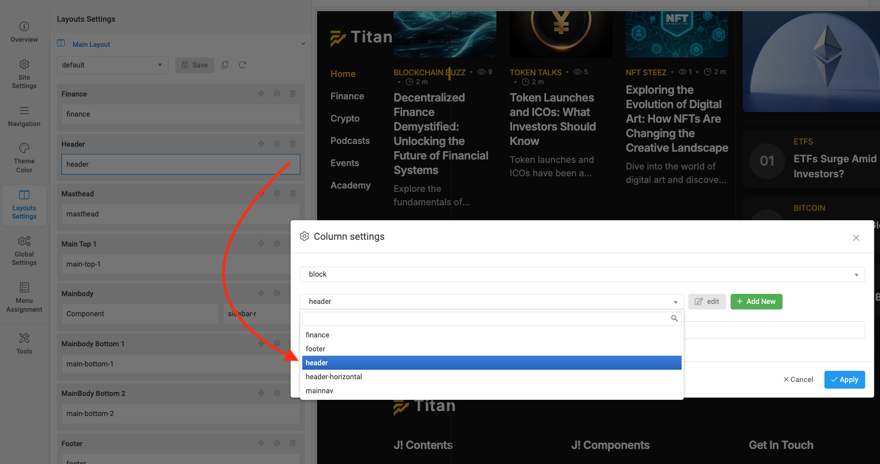Open the Navigation settings panel
Screen dimensions: 880x464
click(24, 117)
